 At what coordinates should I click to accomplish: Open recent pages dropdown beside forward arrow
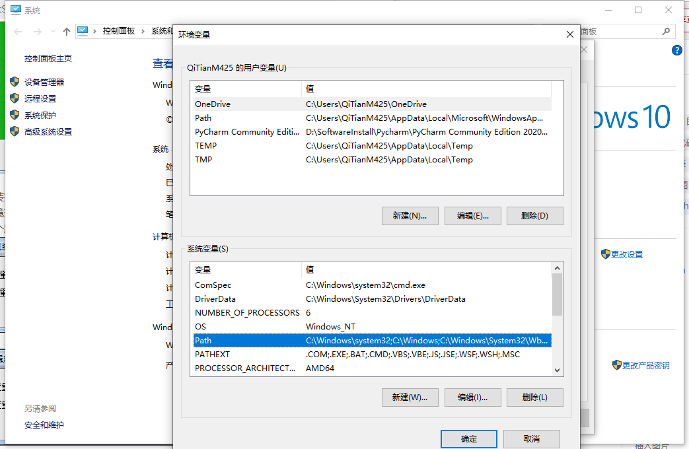click(52, 30)
